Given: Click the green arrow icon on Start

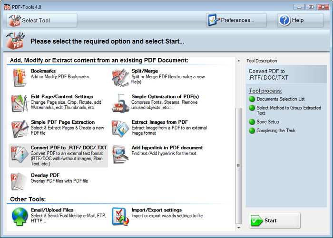Looking at the screenshot, I should pyautogui.click(x=256, y=220).
